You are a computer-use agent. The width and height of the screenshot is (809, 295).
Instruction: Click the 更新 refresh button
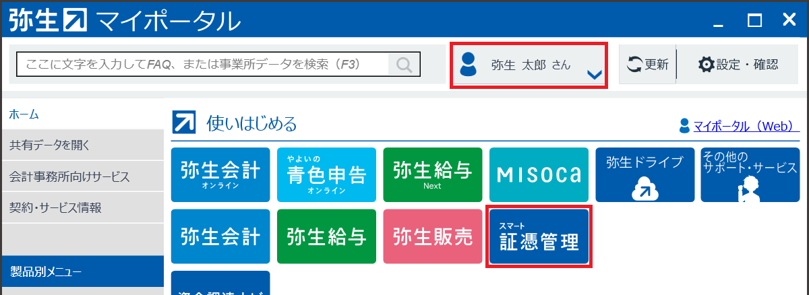pyautogui.click(x=647, y=65)
